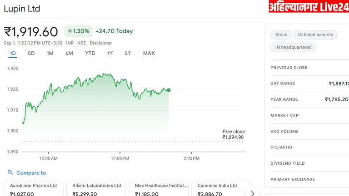Click the IN listed security chip
The image size is (349, 196).
pos(316,35)
